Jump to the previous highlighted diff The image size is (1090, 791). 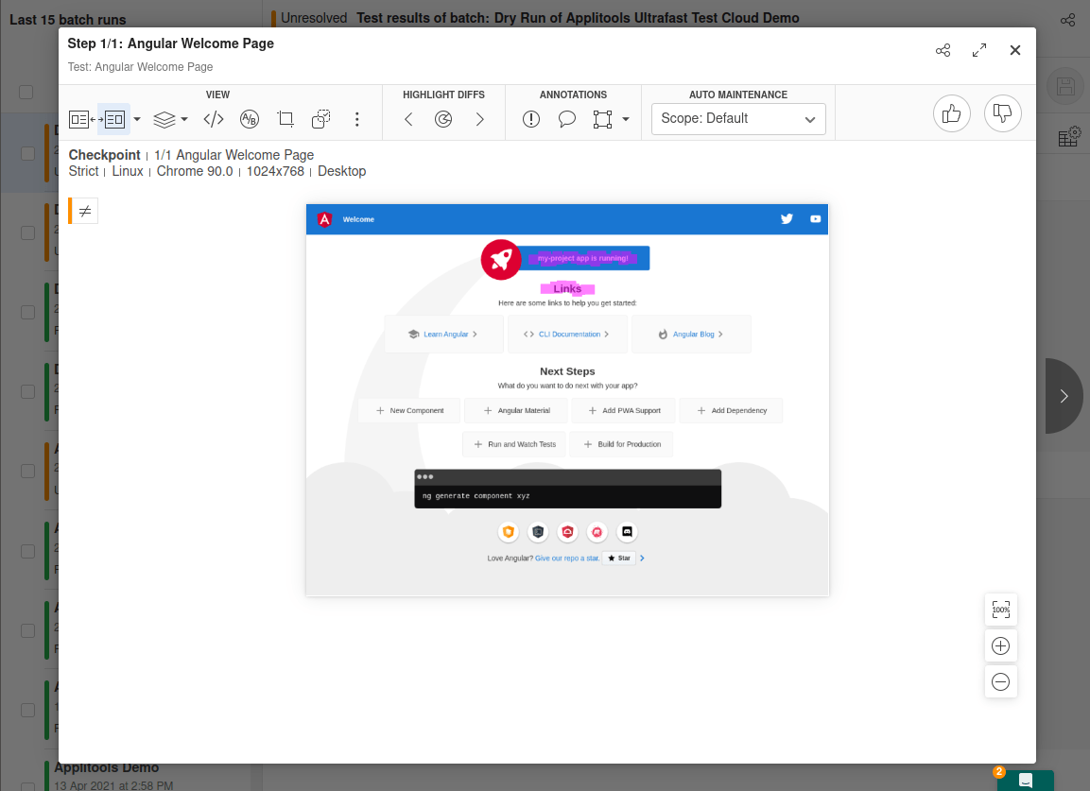coord(408,119)
